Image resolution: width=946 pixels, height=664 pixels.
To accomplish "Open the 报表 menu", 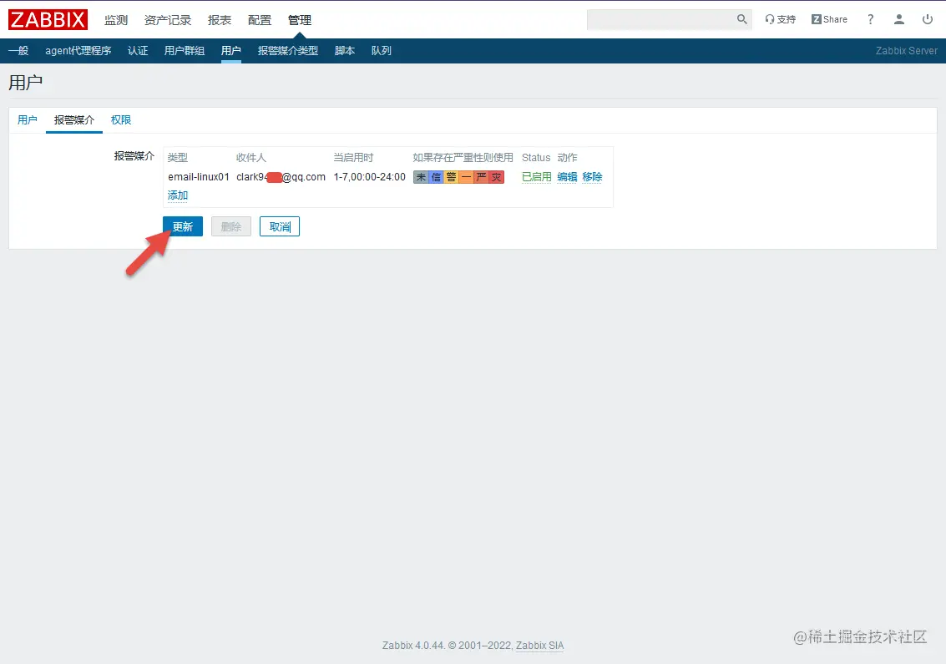I will pos(219,19).
